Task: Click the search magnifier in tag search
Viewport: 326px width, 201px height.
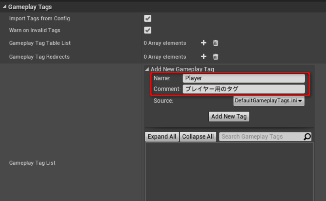Action: coord(307,137)
